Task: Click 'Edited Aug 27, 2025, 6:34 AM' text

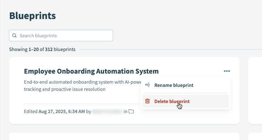Action: tap(54, 111)
